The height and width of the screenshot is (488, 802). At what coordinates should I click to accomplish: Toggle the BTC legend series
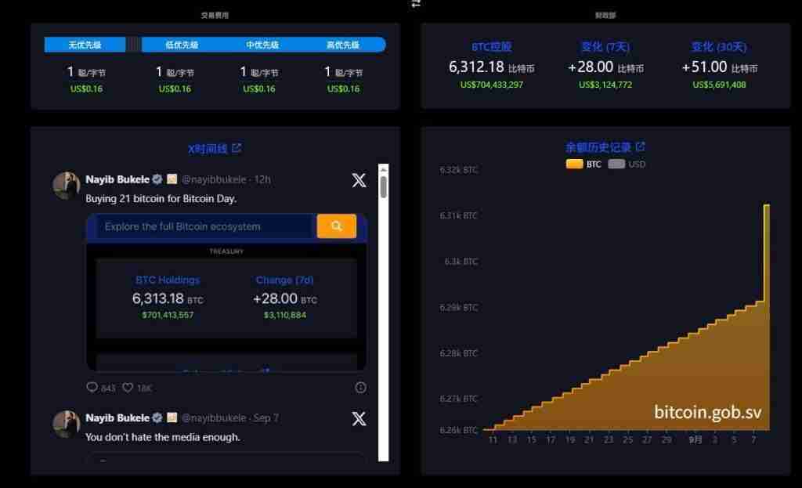(583, 164)
